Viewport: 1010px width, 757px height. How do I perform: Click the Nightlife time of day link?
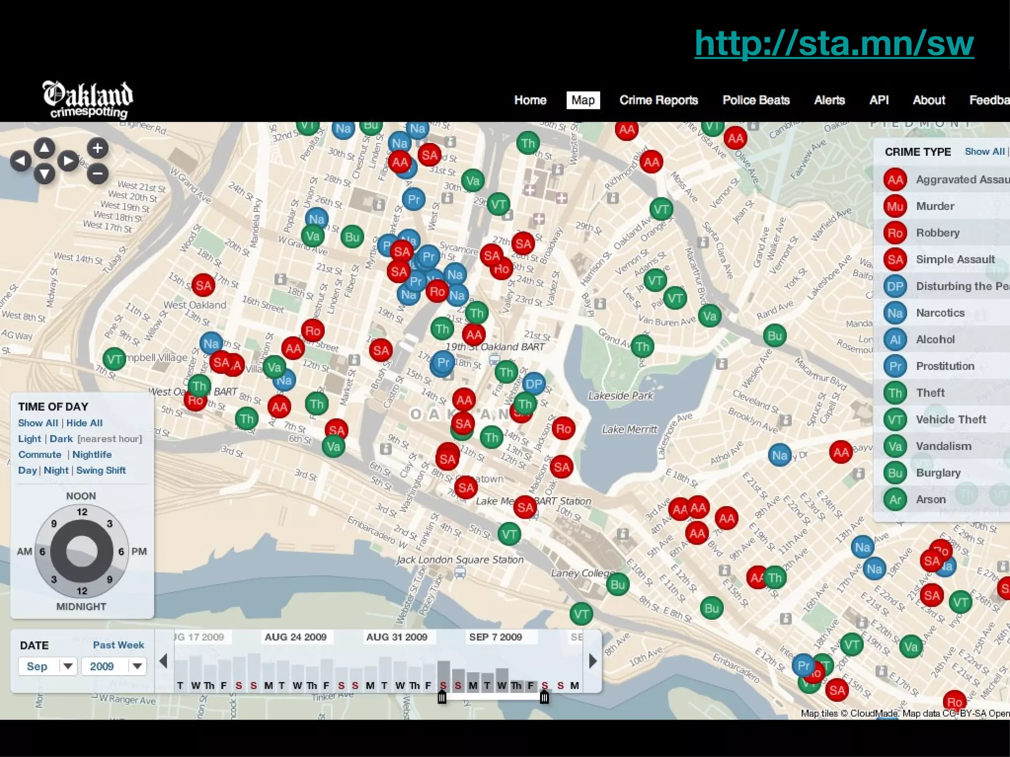pos(92,454)
